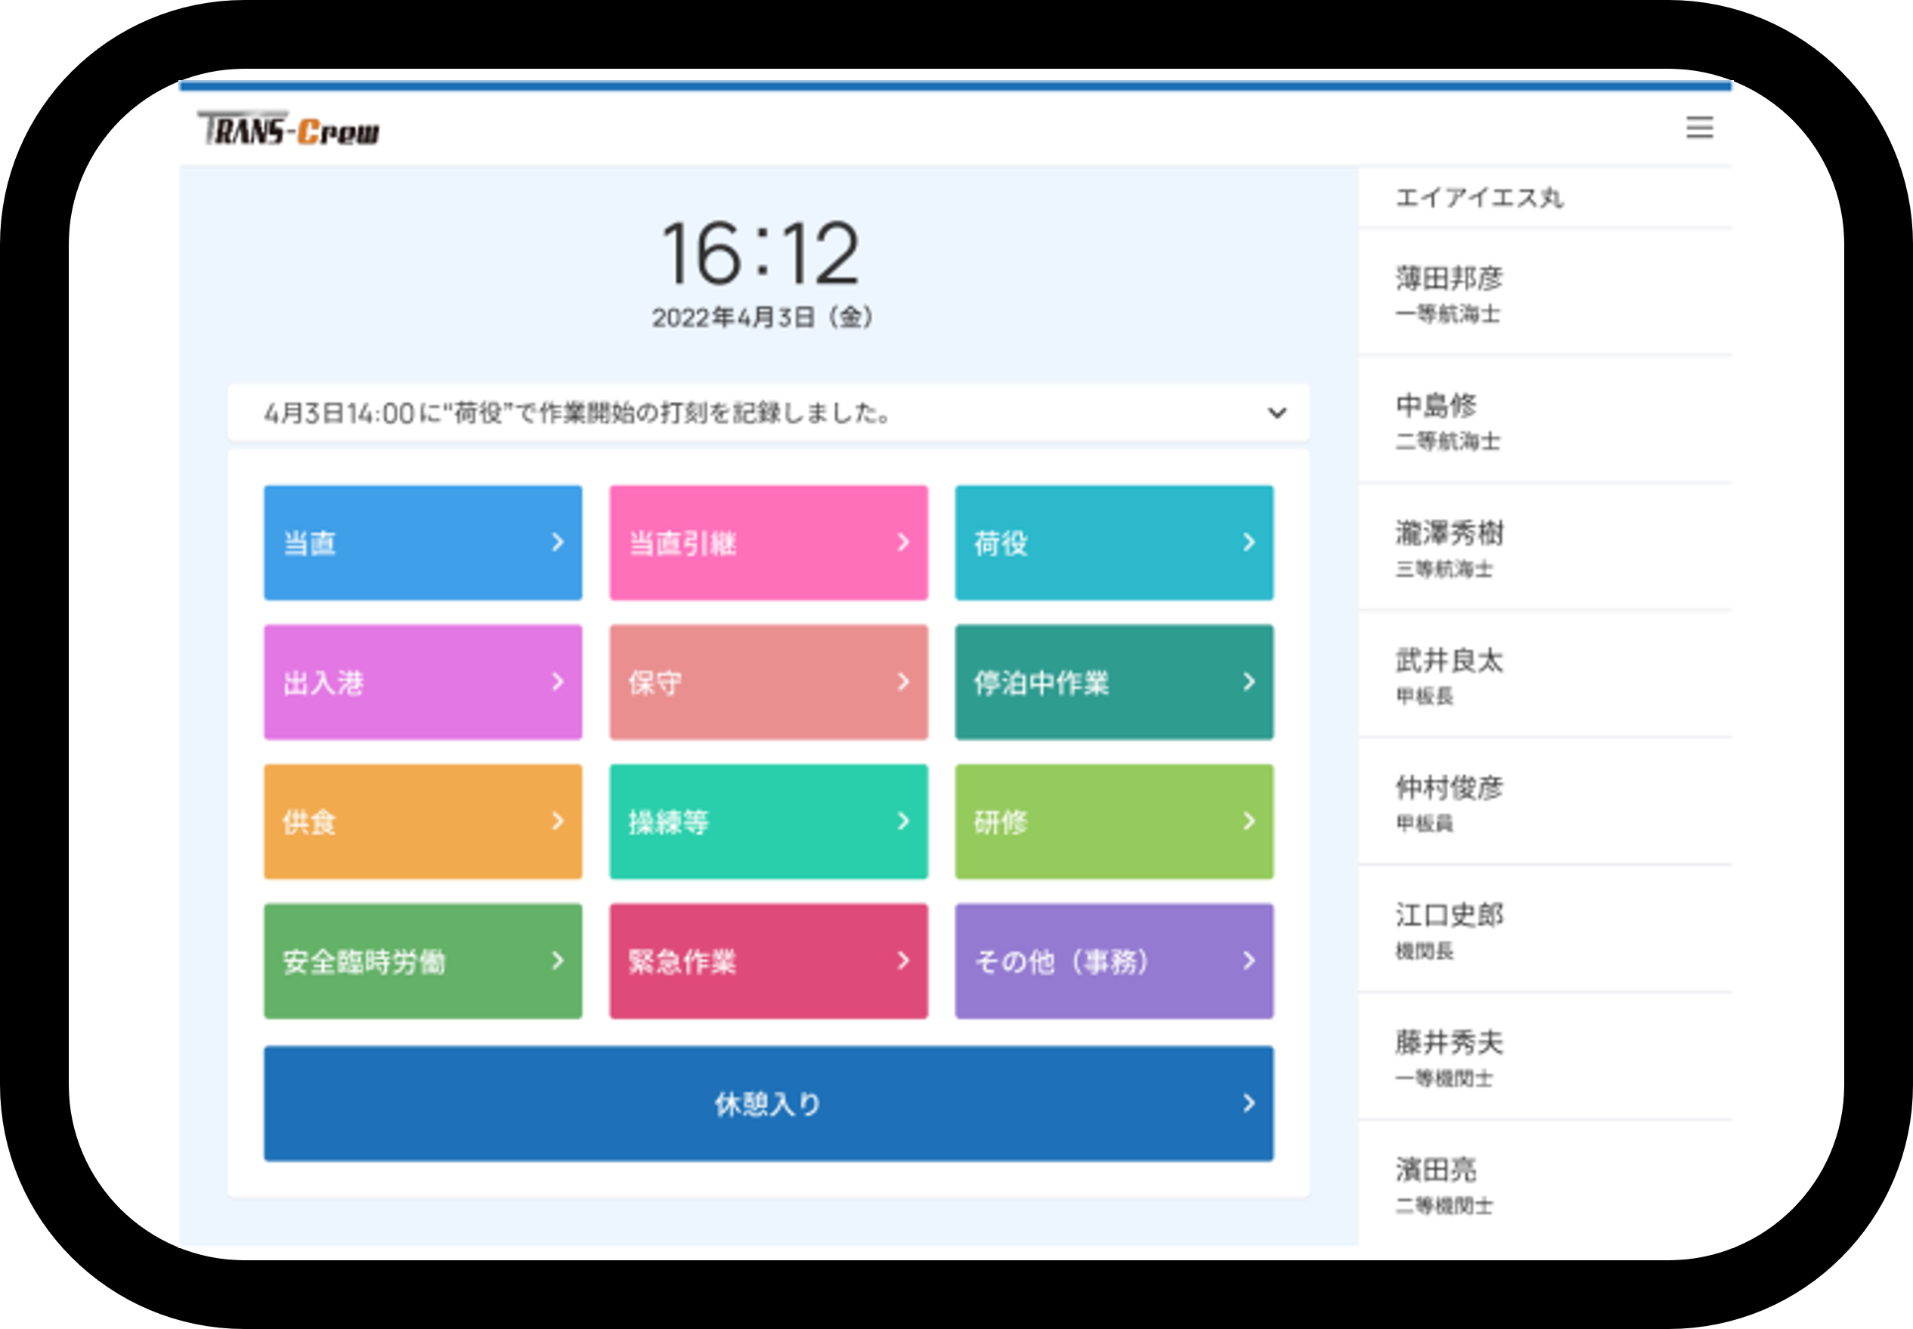The width and height of the screenshot is (1913, 1329).
Task: Select the 当直 work button
Action: [423, 543]
